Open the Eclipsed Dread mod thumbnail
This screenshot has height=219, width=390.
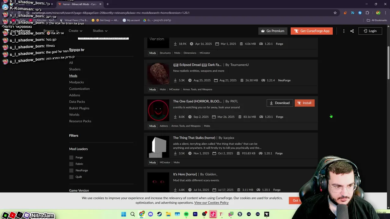[x=158, y=74]
